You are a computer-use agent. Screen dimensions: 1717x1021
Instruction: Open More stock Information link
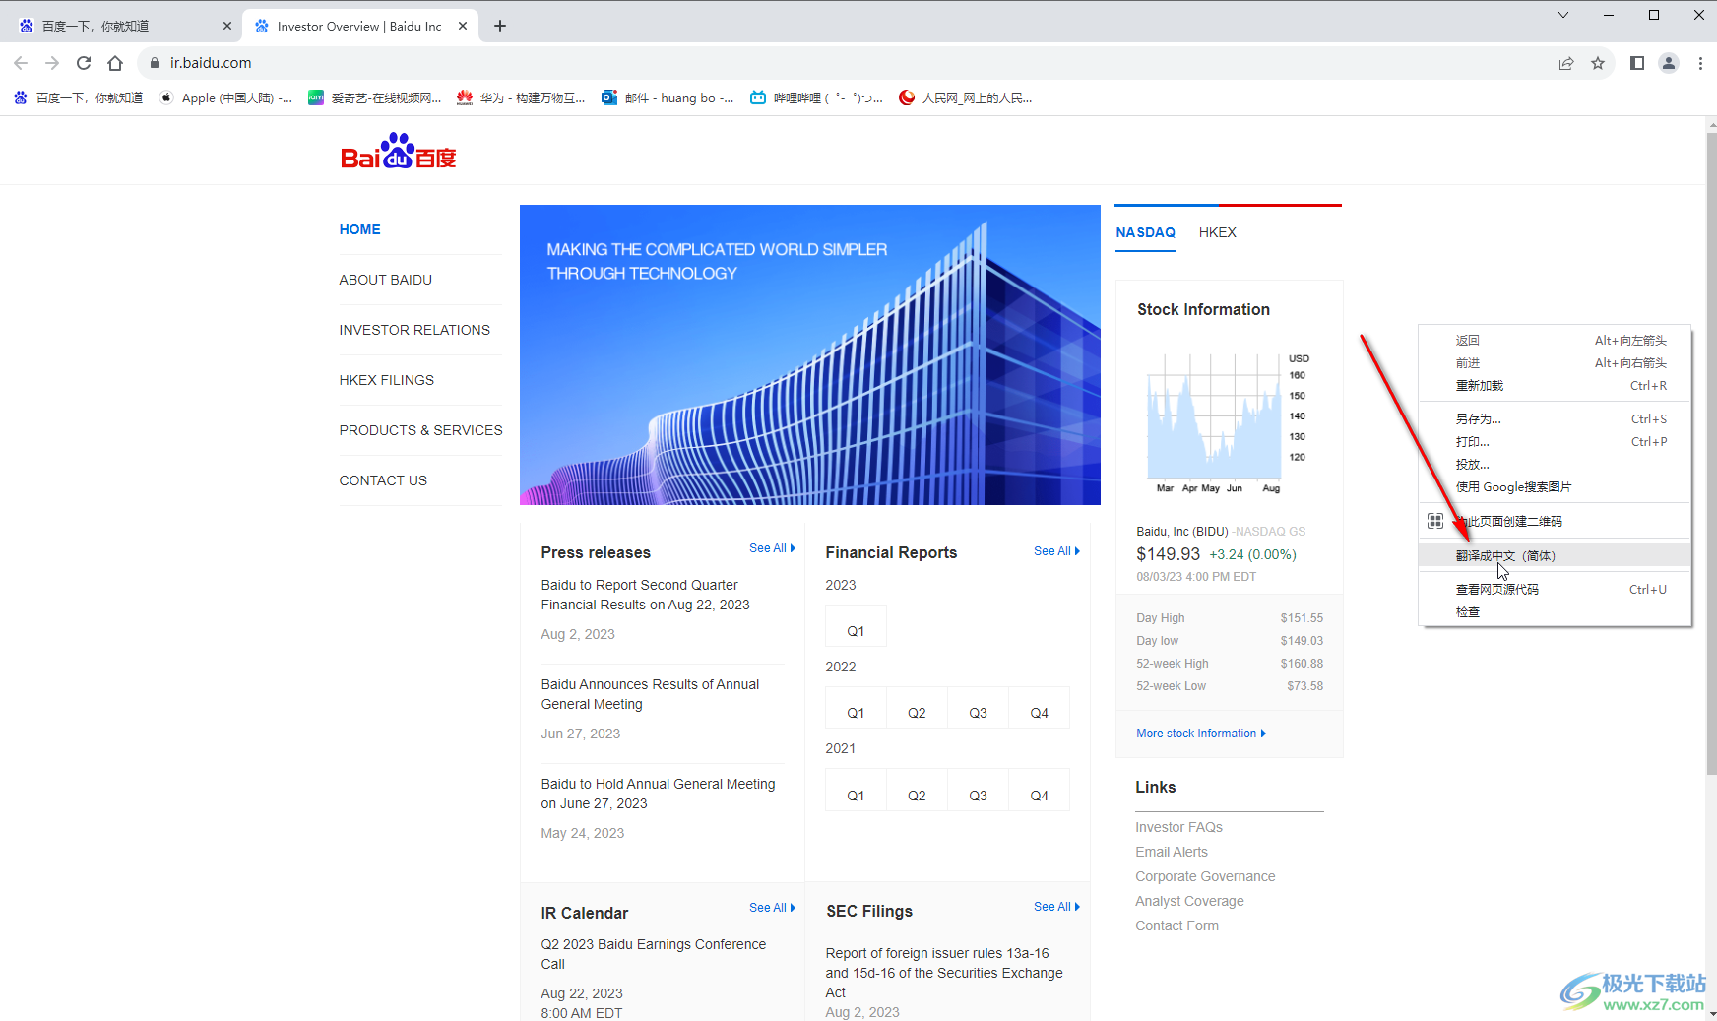click(x=1201, y=734)
